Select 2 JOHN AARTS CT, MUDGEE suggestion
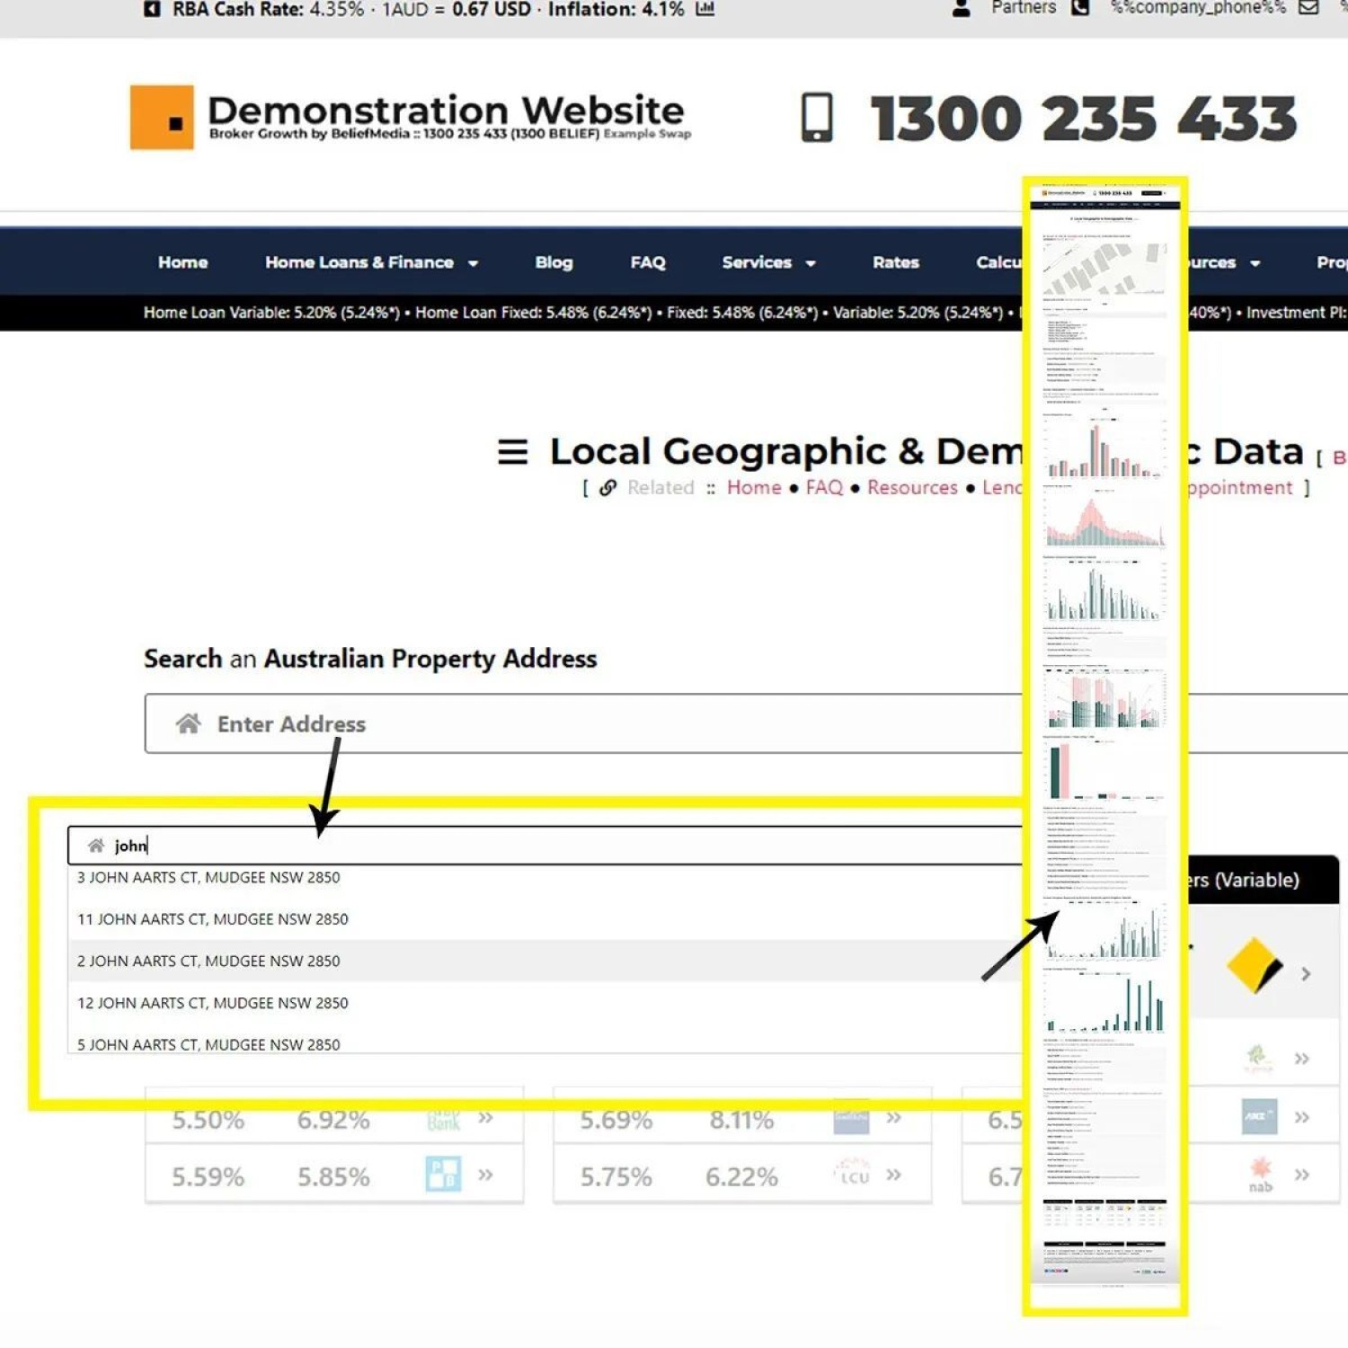Screen dimensions: 1348x1348 click(208, 961)
